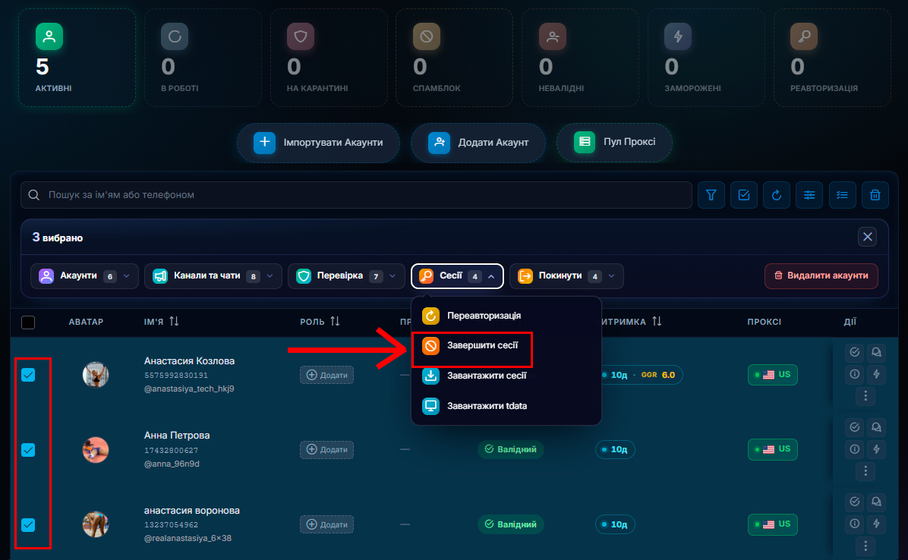Screen dimensions: 908x560
Task: Expand the Канали та чати dropdown
Action: [213, 276]
